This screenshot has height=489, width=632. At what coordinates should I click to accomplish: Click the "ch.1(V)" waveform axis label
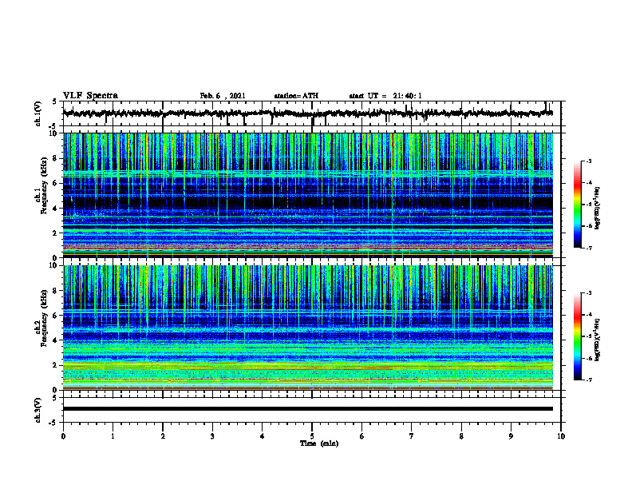(38, 113)
